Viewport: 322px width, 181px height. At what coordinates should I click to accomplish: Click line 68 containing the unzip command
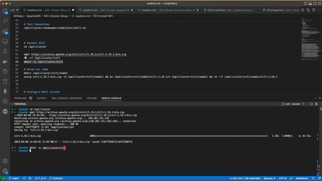coord(150,77)
